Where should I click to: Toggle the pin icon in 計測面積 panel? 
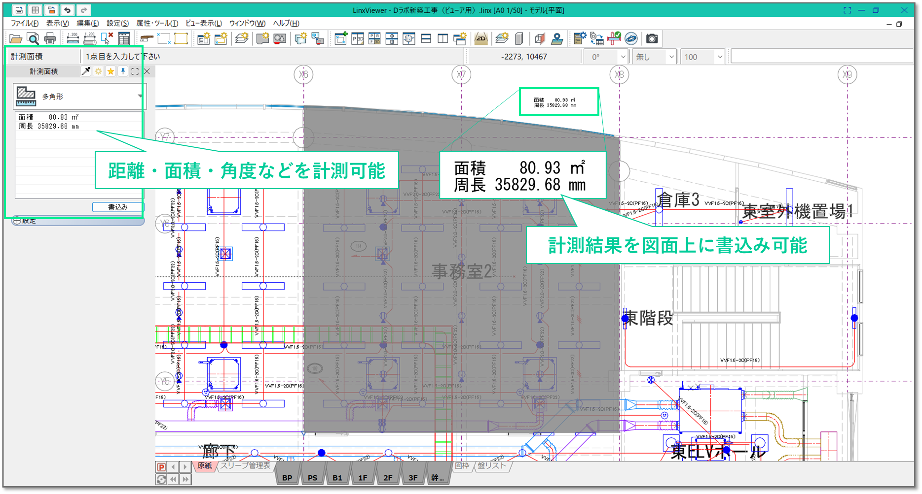click(x=123, y=71)
